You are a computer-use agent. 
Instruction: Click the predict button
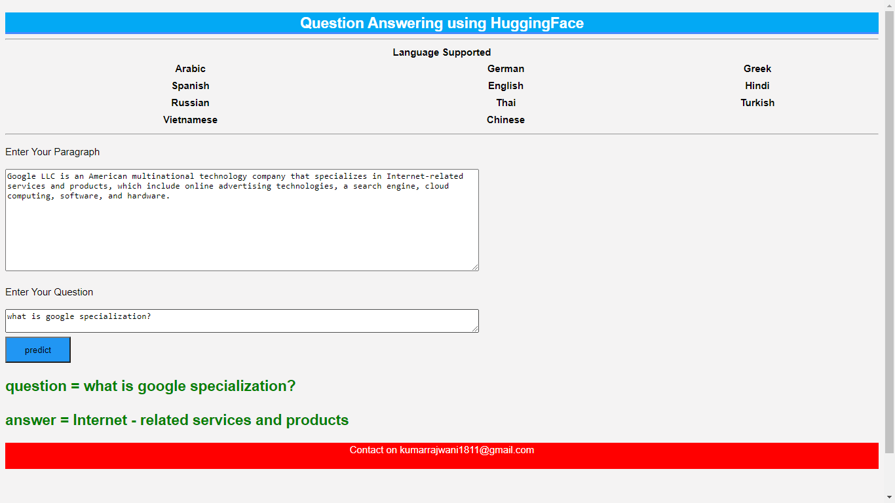[38, 350]
